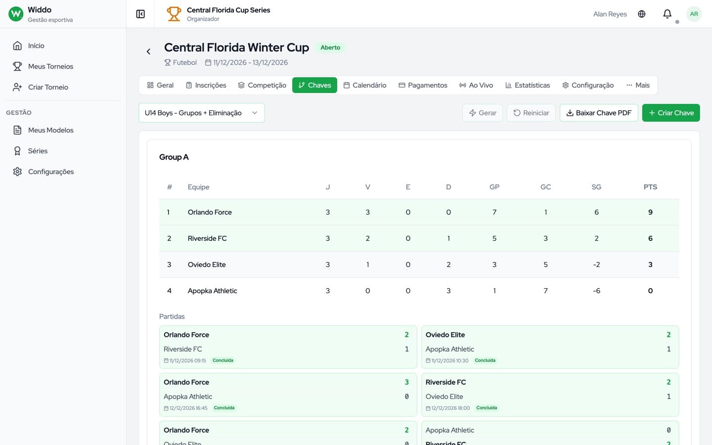Open the Configuração tab
Image resolution: width=712 pixels, height=445 pixels.
(x=588, y=85)
